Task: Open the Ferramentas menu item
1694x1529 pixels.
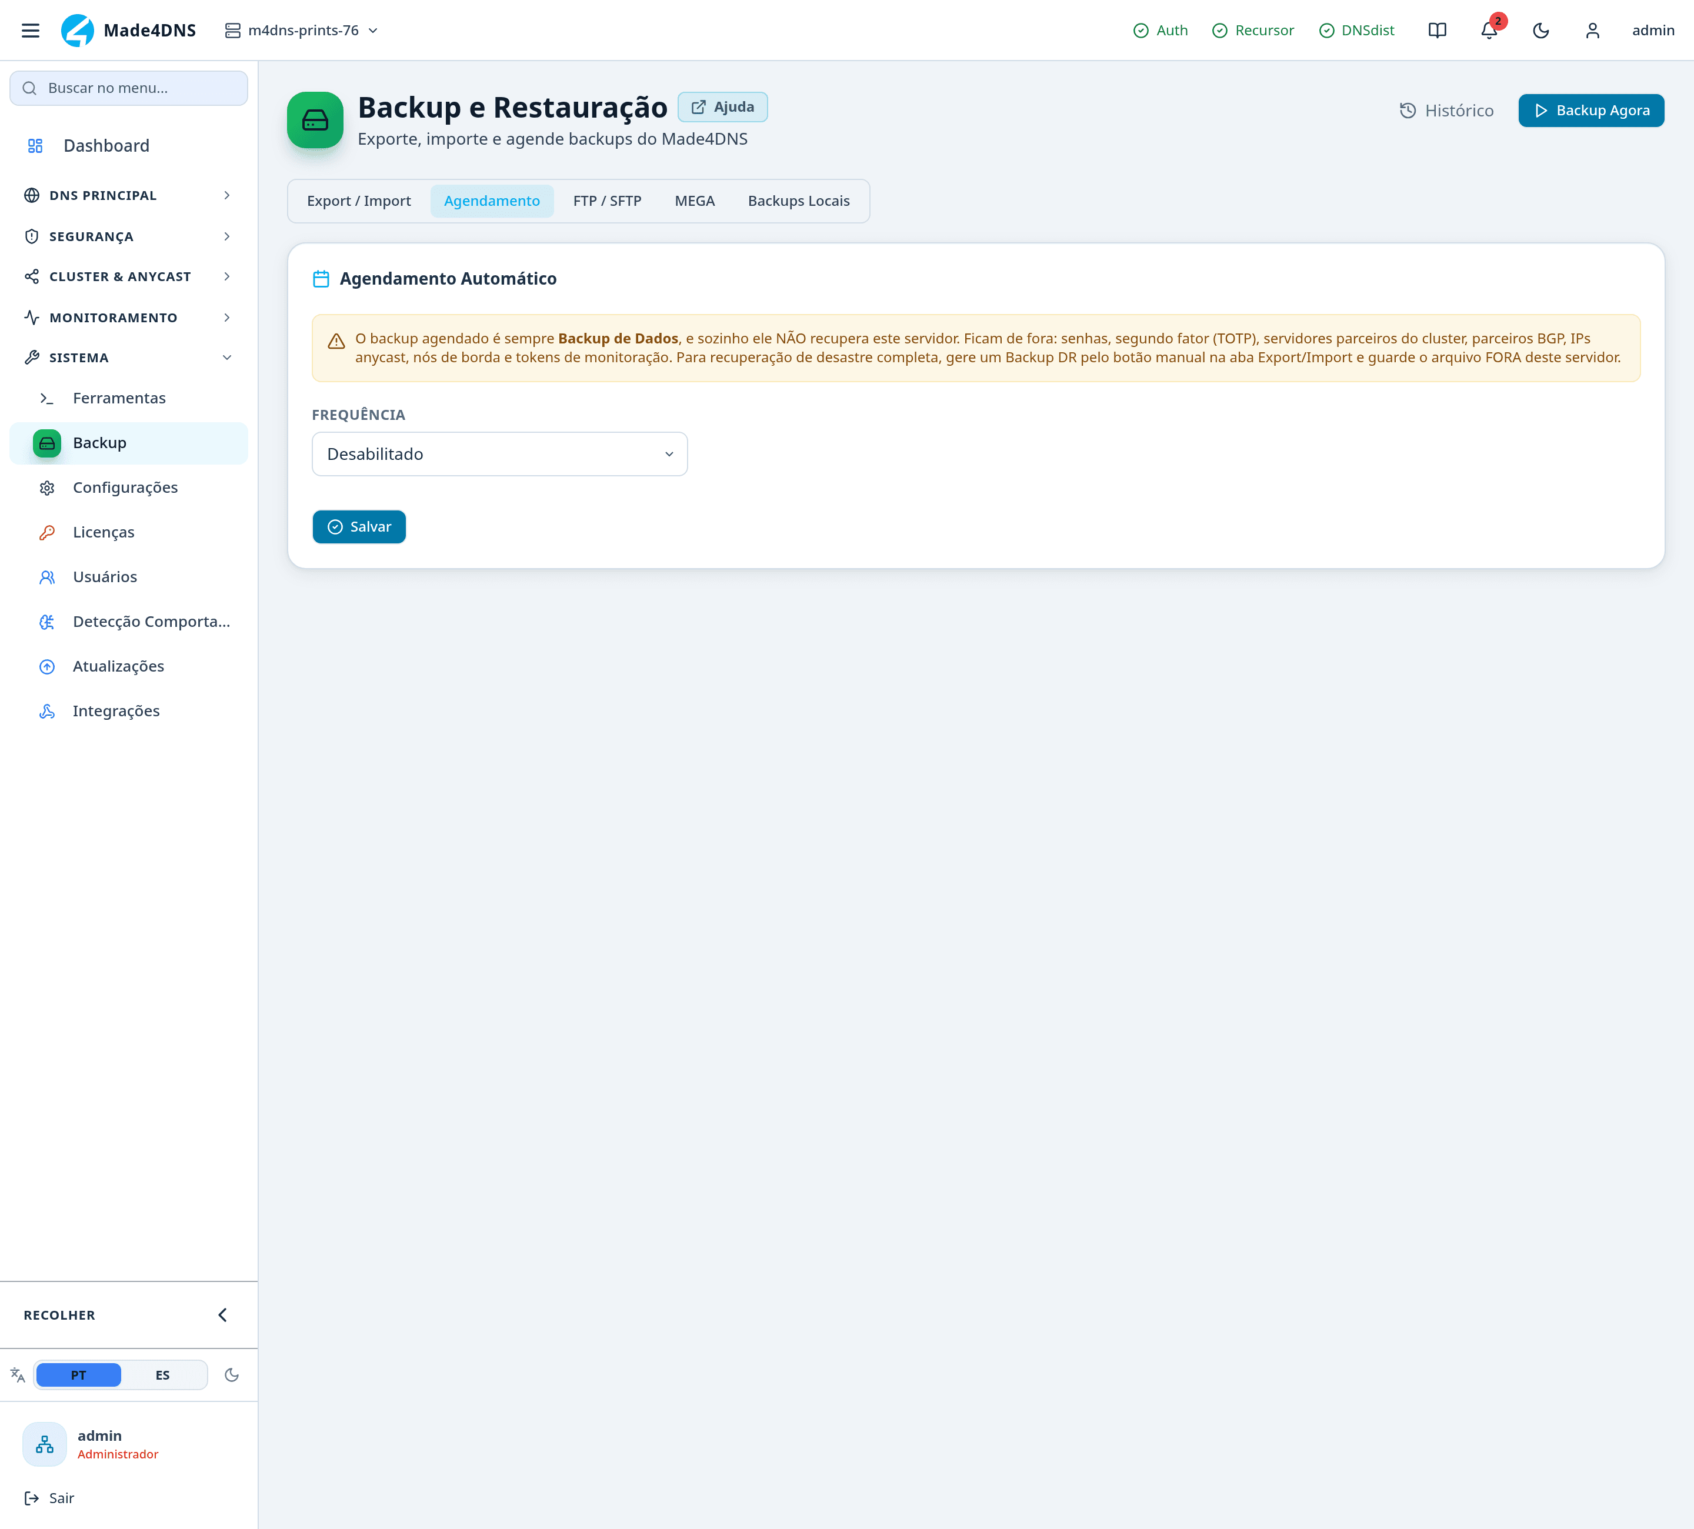Action: pyautogui.click(x=129, y=398)
